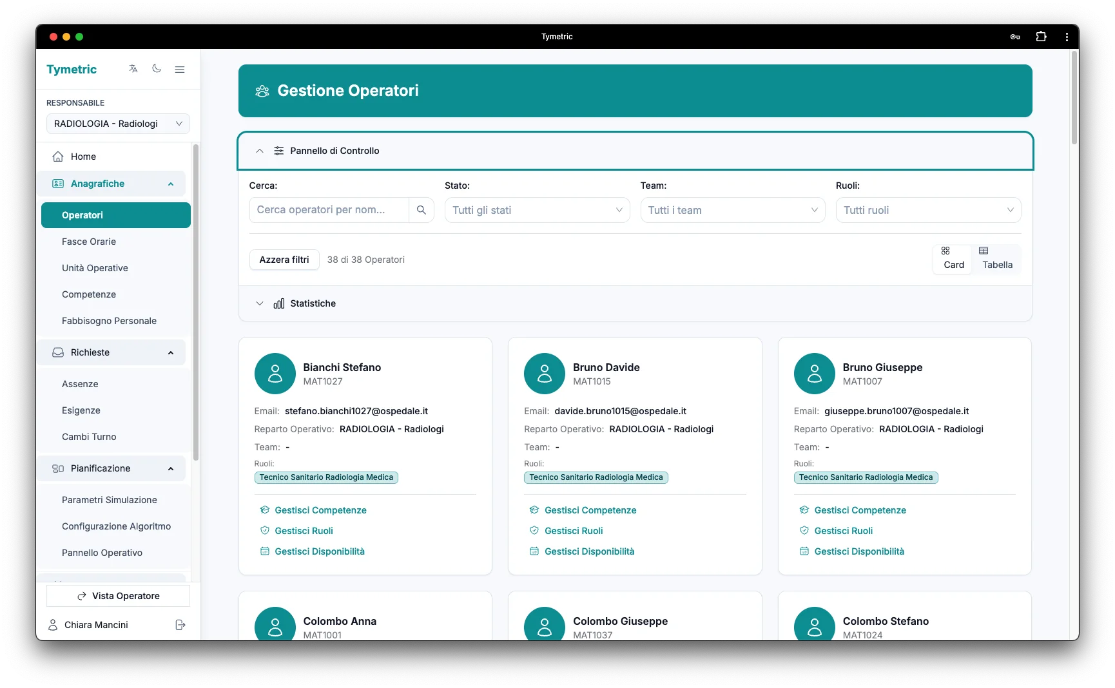Switch to Tabella view
This screenshot has height=688, width=1115.
pyautogui.click(x=996, y=258)
